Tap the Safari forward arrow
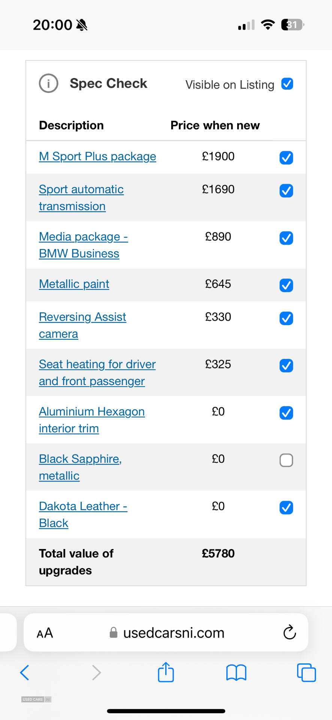The width and height of the screenshot is (332, 720). tap(96, 672)
